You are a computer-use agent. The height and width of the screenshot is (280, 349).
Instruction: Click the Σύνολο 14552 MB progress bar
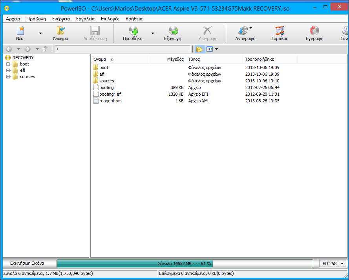pyautogui.click(x=185, y=264)
